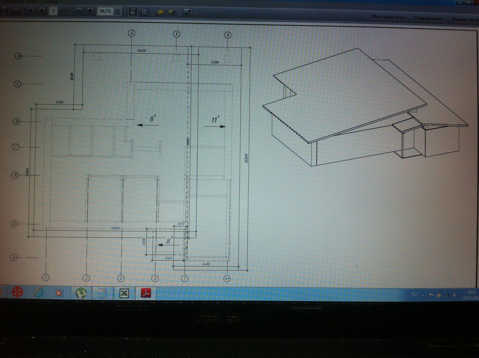Open the zoom percentage dropdown arrow
This screenshot has width=479, height=358.
pos(117,12)
